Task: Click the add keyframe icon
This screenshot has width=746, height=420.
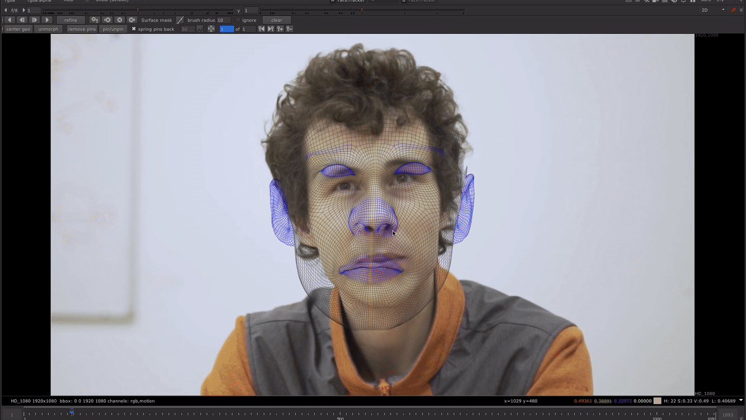Action: (x=280, y=29)
